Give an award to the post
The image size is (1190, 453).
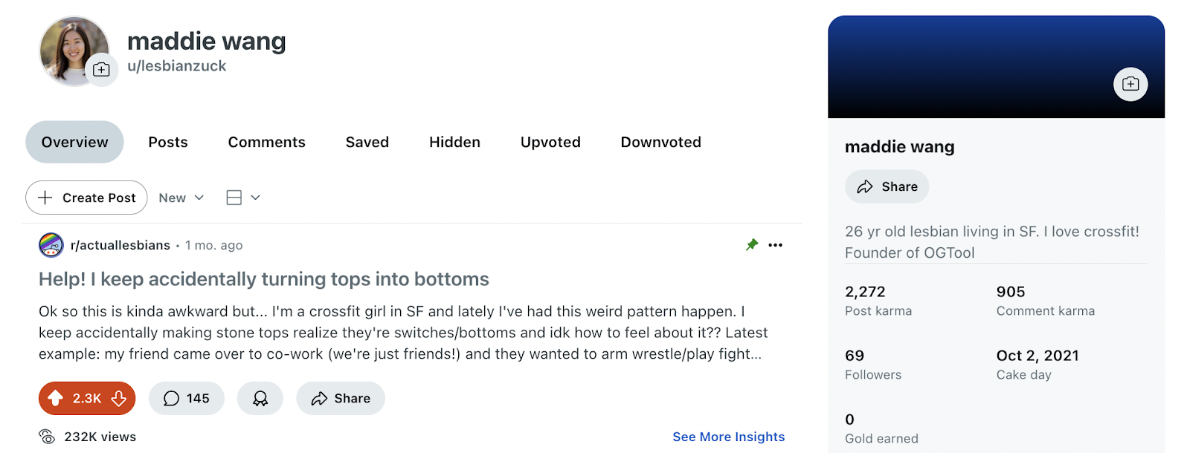coord(260,399)
